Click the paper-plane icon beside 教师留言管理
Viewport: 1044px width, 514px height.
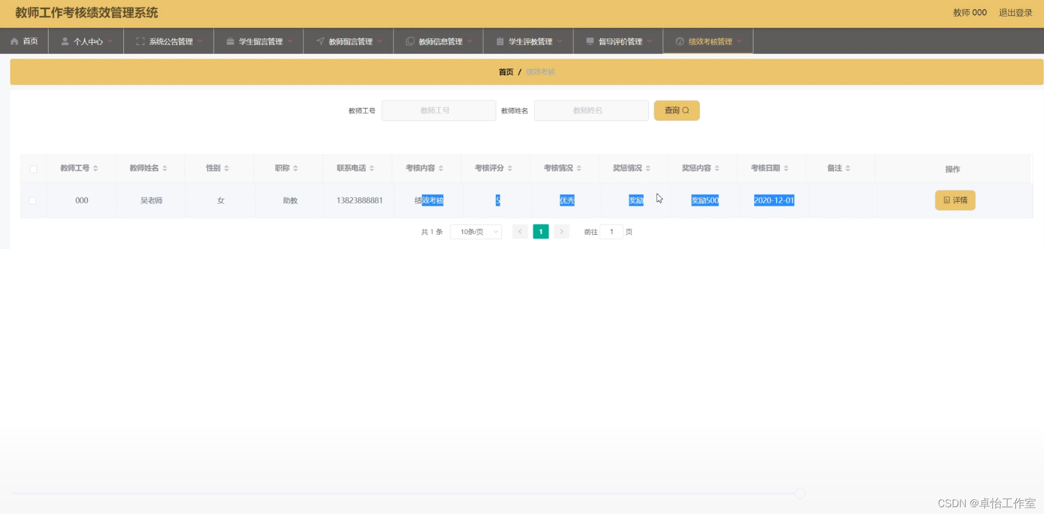320,41
